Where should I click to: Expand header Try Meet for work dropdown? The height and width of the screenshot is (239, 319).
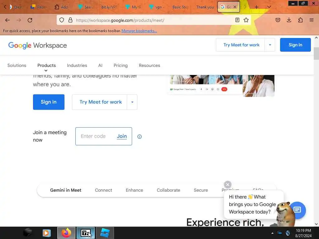click(x=270, y=45)
